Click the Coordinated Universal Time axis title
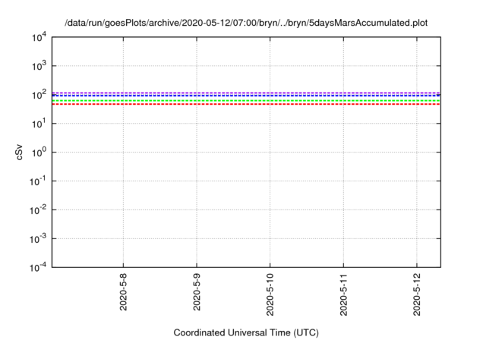This screenshot has height=340, width=486. [246, 333]
